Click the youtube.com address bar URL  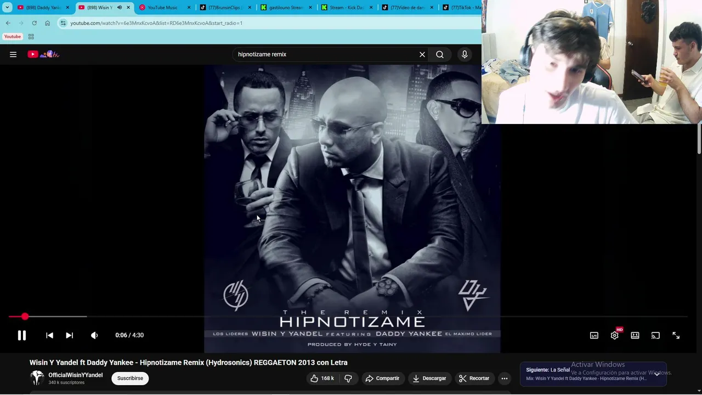(x=156, y=23)
